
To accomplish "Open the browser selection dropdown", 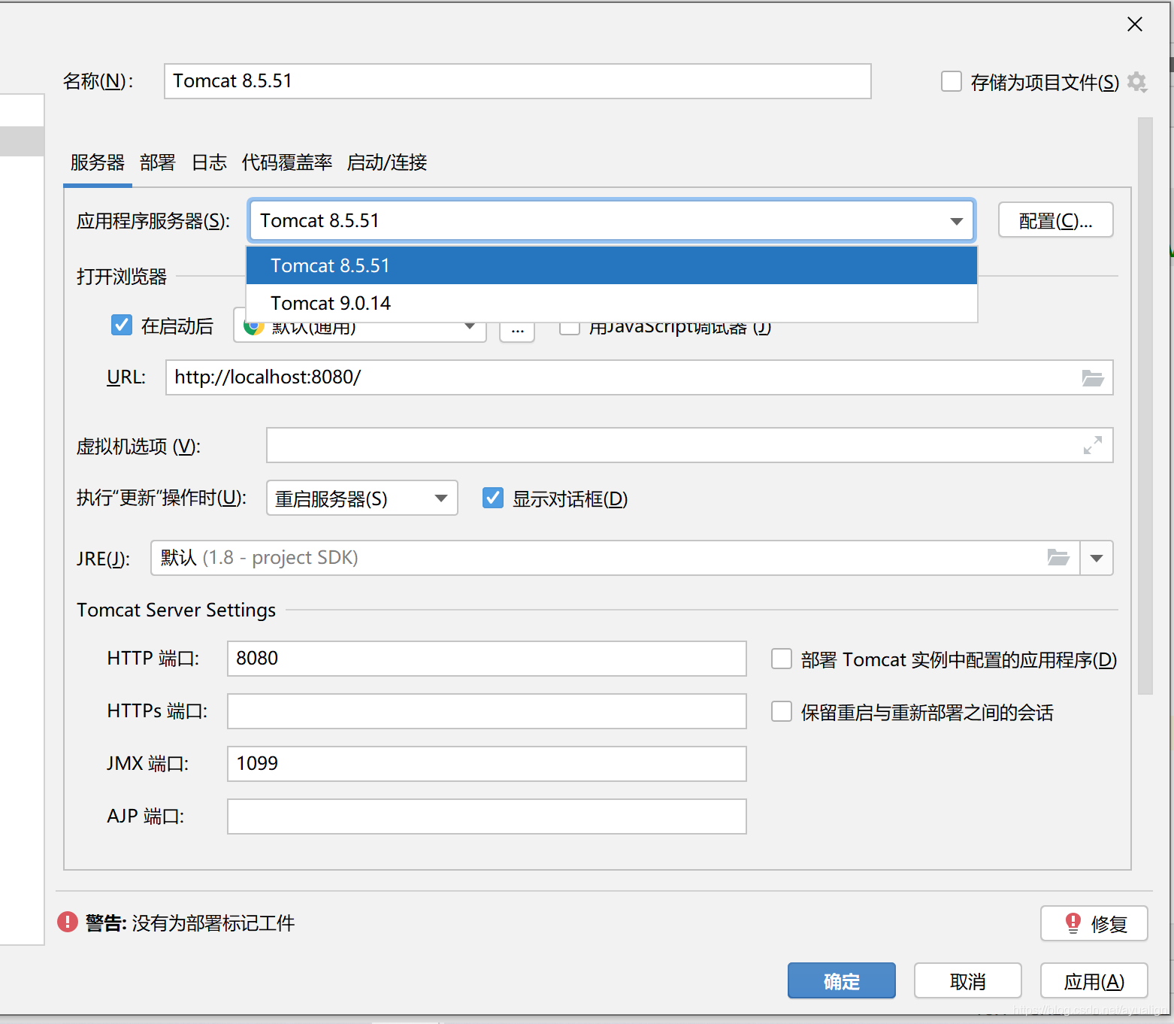I will click(x=359, y=328).
